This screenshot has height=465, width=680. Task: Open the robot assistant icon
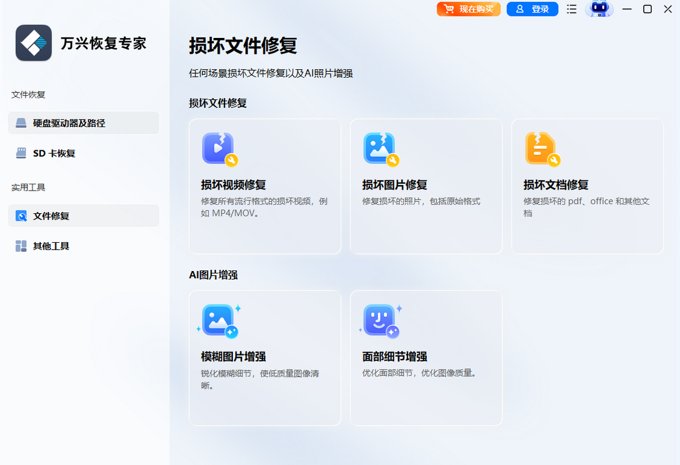(599, 9)
